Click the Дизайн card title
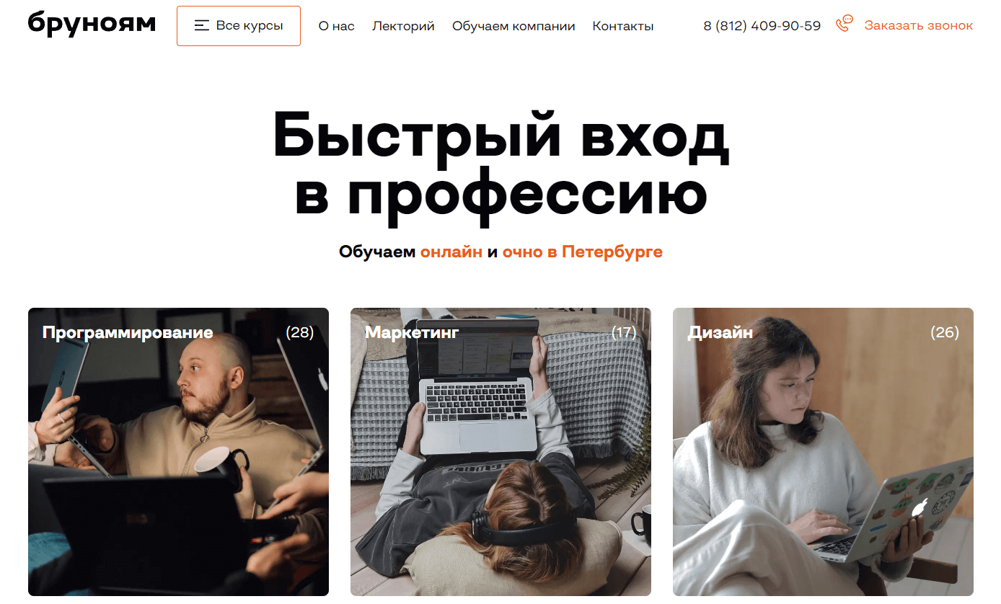The height and width of the screenshot is (604, 1001). 720,332
